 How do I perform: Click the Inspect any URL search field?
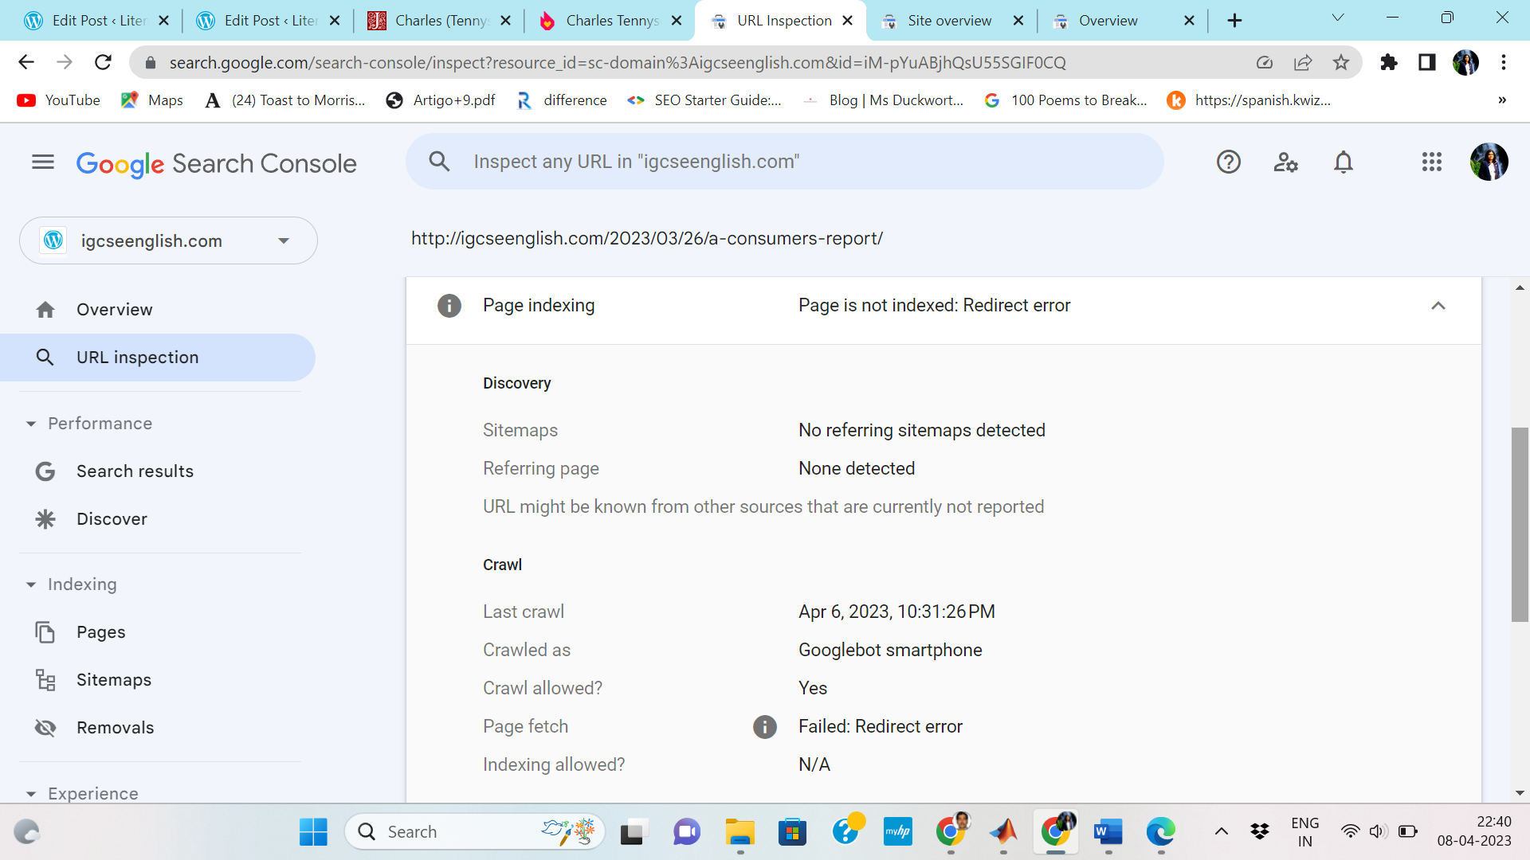point(785,162)
